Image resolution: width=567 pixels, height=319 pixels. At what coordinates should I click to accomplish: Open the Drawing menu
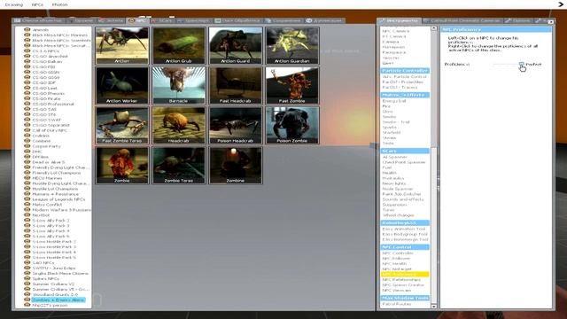14,4
